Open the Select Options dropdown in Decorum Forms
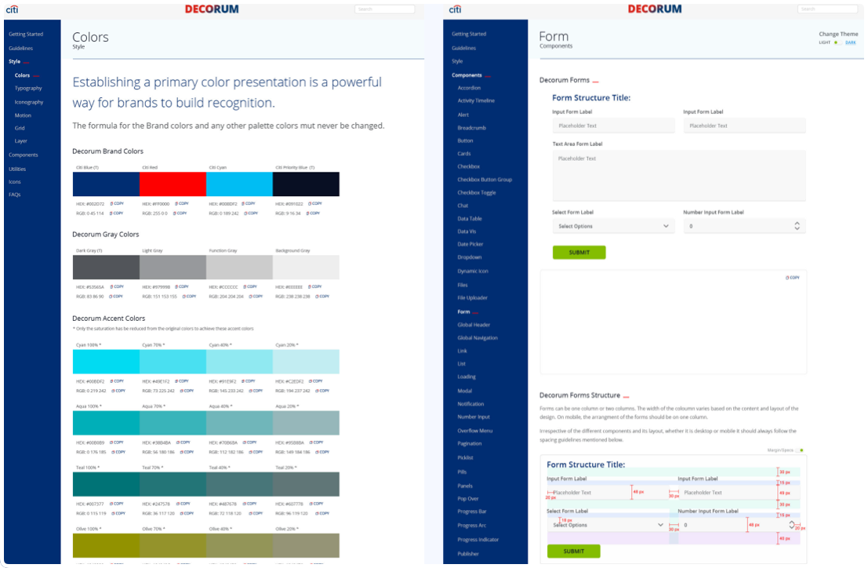This screenshot has height=568, width=868. click(613, 226)
